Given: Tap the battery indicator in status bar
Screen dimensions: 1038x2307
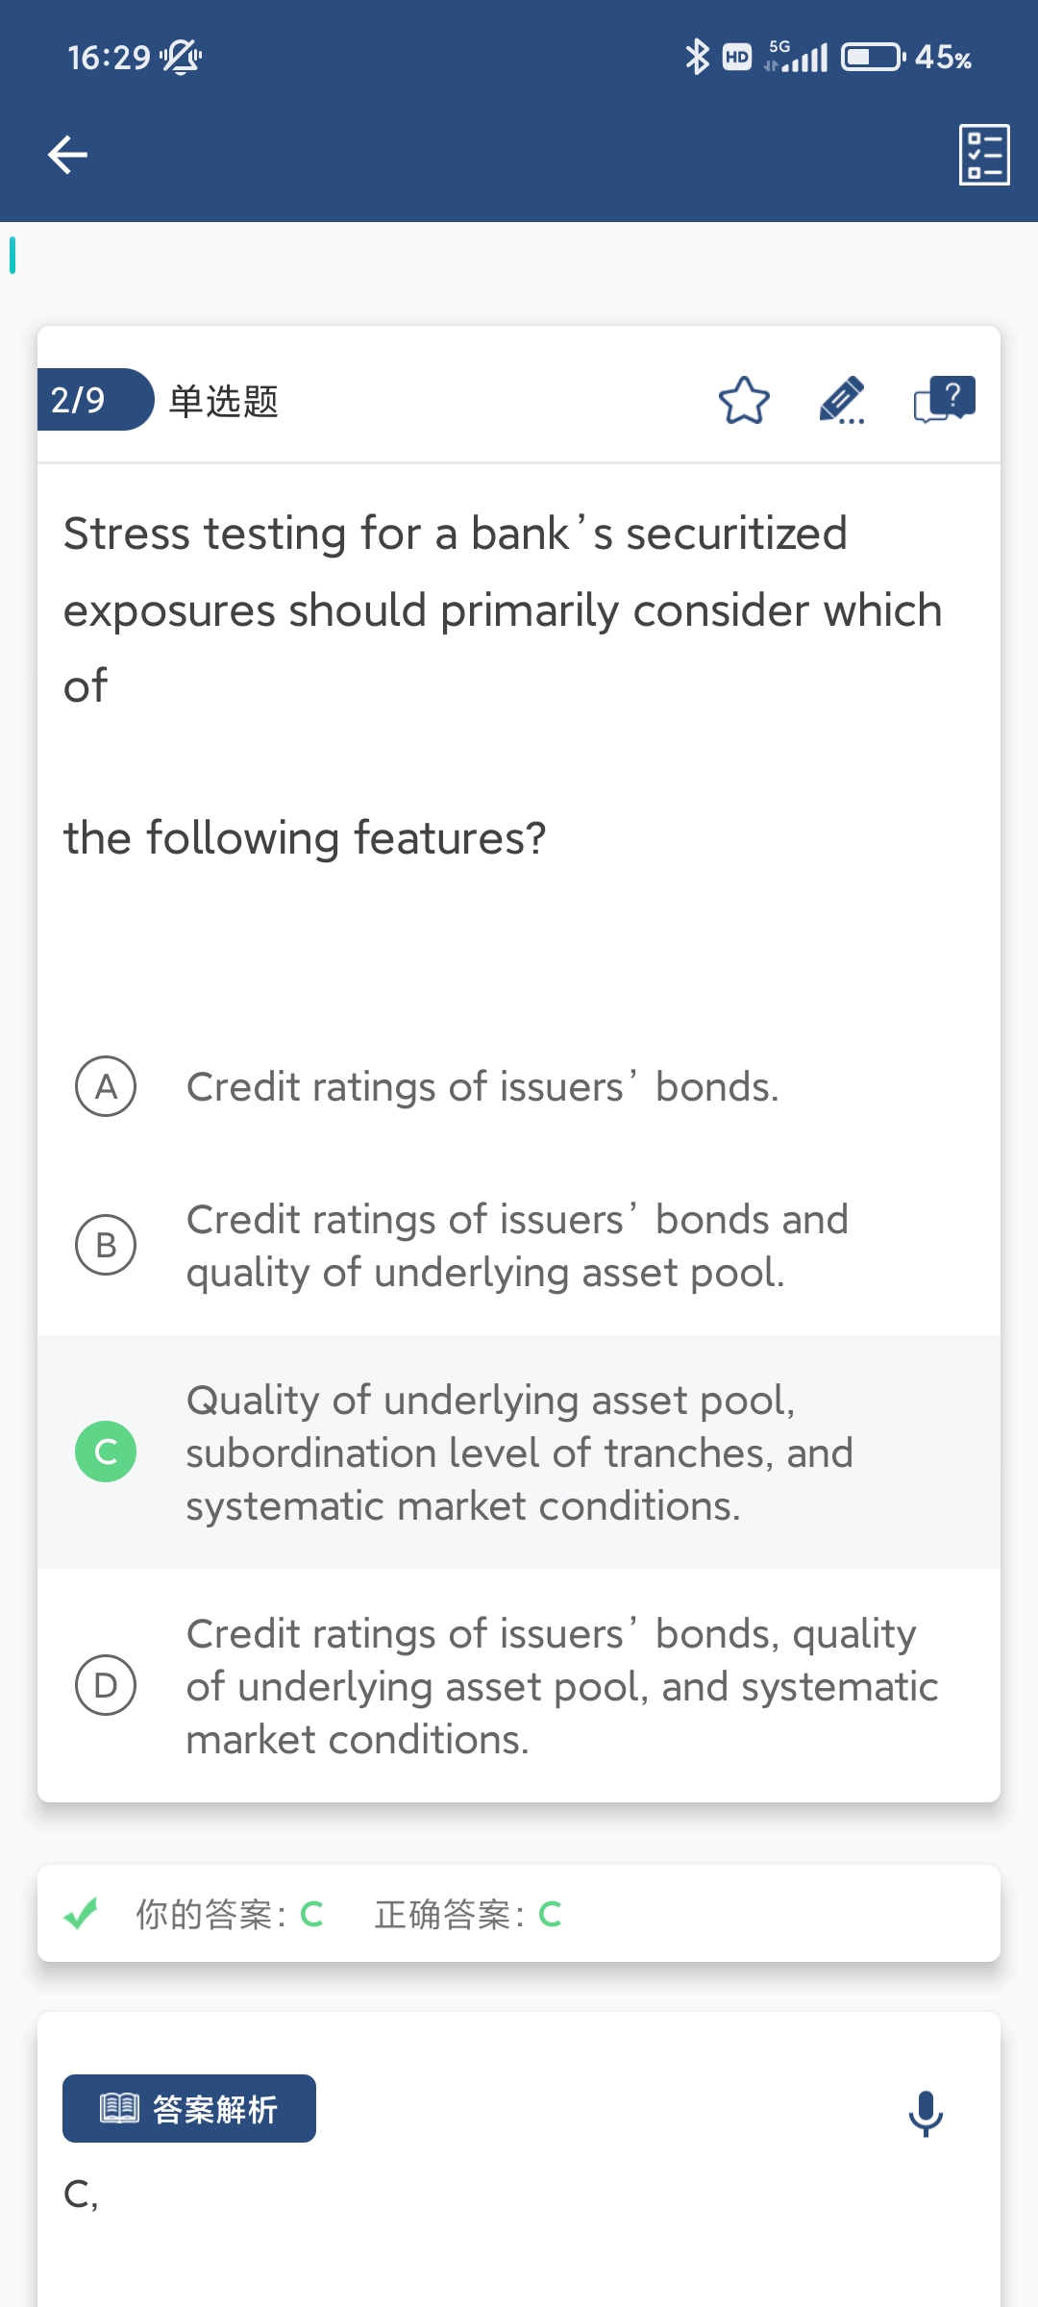Looking at the screenshot, I should point(873,57).
